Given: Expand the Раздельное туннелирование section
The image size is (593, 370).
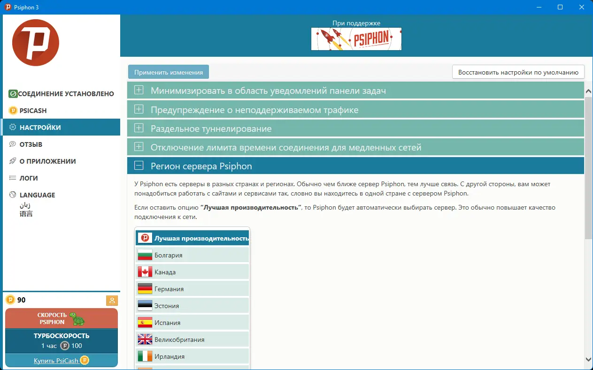Looking at the screenshot, I should 355,128.
